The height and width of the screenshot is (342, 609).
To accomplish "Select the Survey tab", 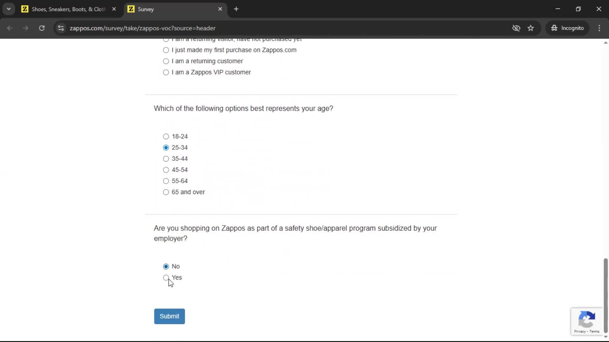I will (x=175, y=9).
